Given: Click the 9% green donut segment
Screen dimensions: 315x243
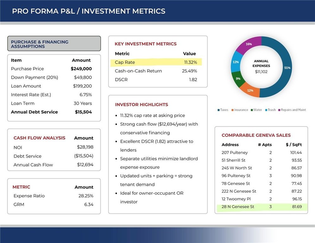Looking at the screenshot, I should coord(238,78).
